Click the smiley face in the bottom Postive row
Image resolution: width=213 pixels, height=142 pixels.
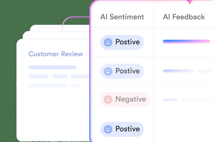click(108, 129)
